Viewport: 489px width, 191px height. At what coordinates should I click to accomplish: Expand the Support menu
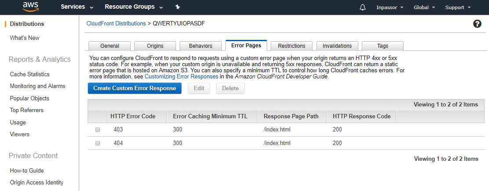458,7
